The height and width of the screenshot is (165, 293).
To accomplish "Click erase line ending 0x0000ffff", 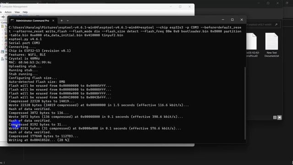I will 60,93.
